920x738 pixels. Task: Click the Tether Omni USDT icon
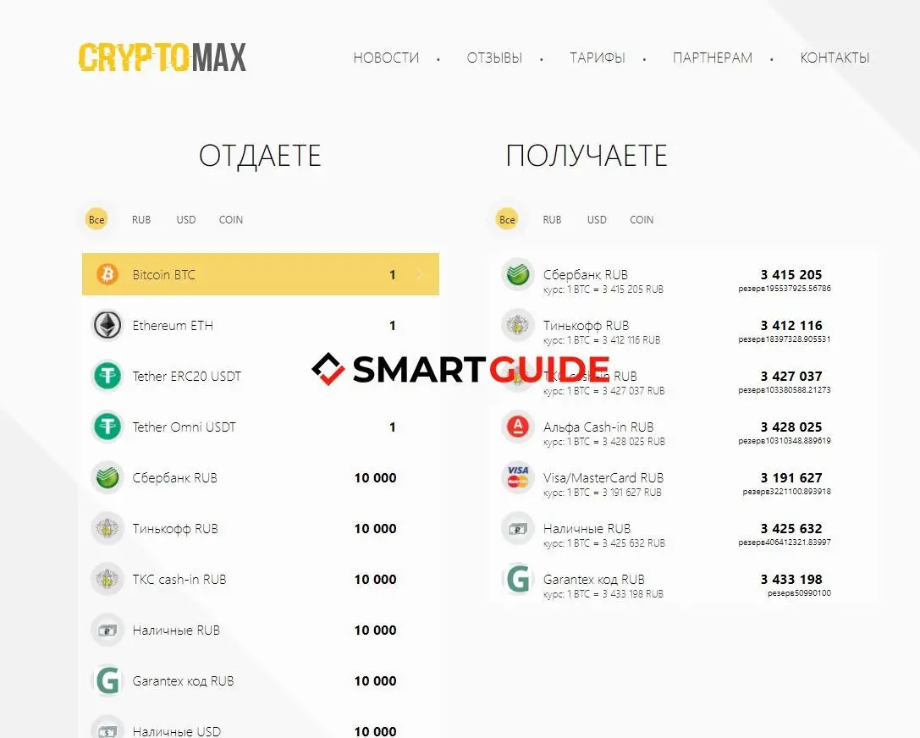coord(107,427)
